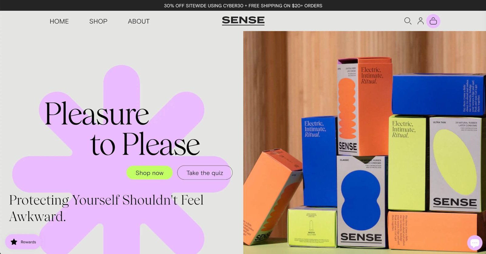Click the yellow Ultra Thin SENSE box
This screenshot has height=254, width=486.
455,164
